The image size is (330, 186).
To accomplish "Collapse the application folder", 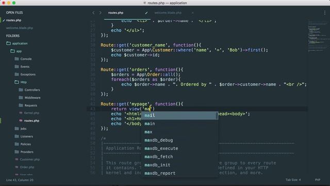I will click(x=20, y=43).
